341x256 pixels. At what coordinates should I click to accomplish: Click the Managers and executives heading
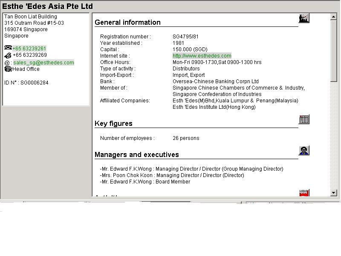tap(136, 155)
